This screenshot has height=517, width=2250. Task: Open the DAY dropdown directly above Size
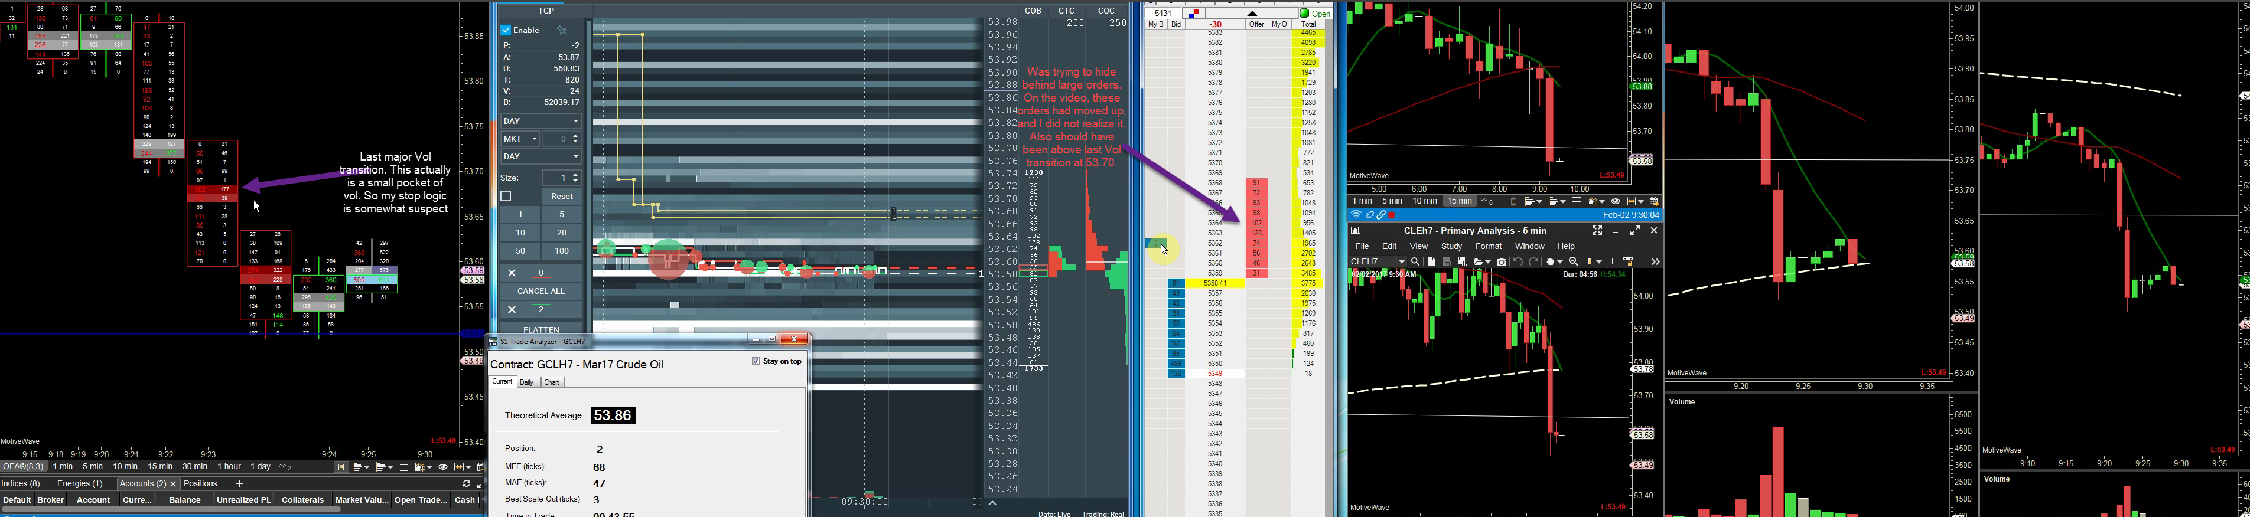tap(540, 157)
